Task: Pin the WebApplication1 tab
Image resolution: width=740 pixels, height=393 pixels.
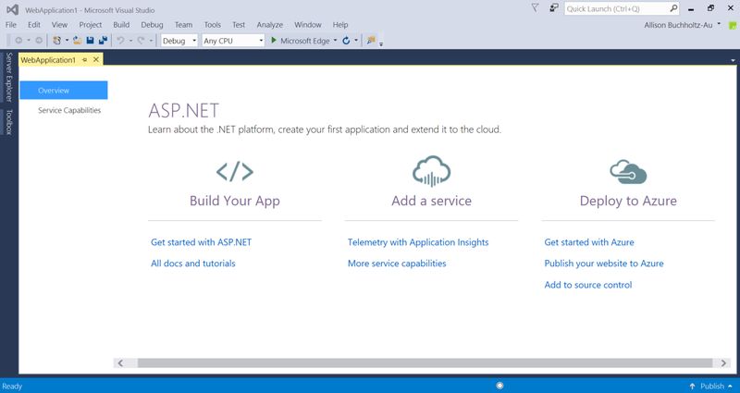Action: pos(84,60)
